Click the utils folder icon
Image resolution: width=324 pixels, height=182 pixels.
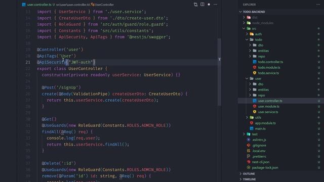click(x=252, y=117)
